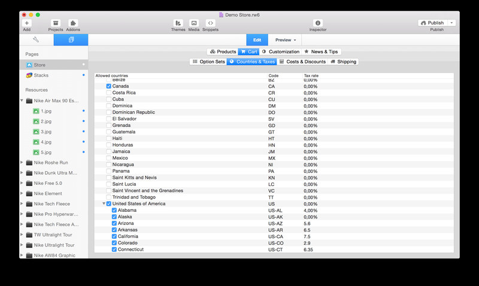The image size is (479, 286).
Task: Select the 4.jpg image resource icon
Action: [36, 142]
